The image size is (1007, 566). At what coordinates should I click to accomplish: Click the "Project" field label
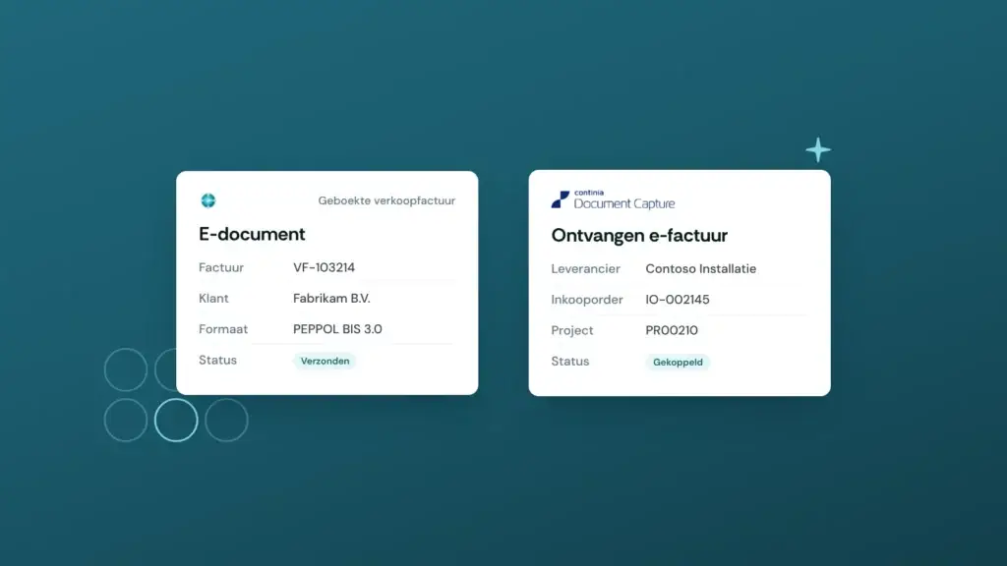point(571,330)
